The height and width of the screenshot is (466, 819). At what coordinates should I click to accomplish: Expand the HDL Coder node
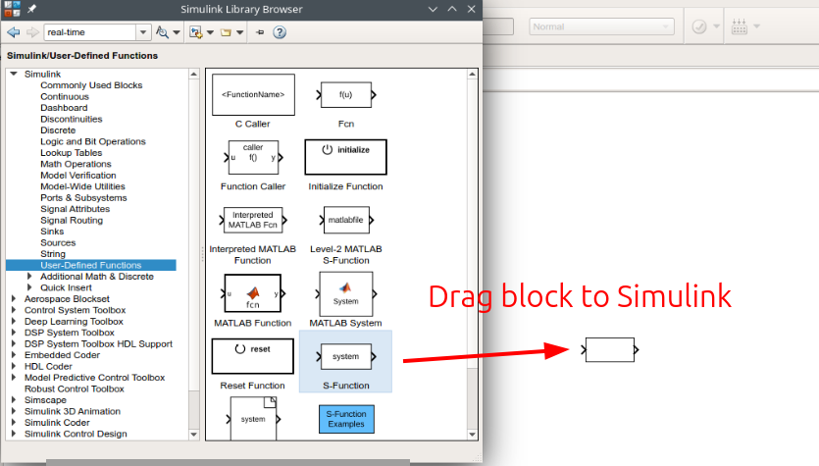[x=14, y=366]
